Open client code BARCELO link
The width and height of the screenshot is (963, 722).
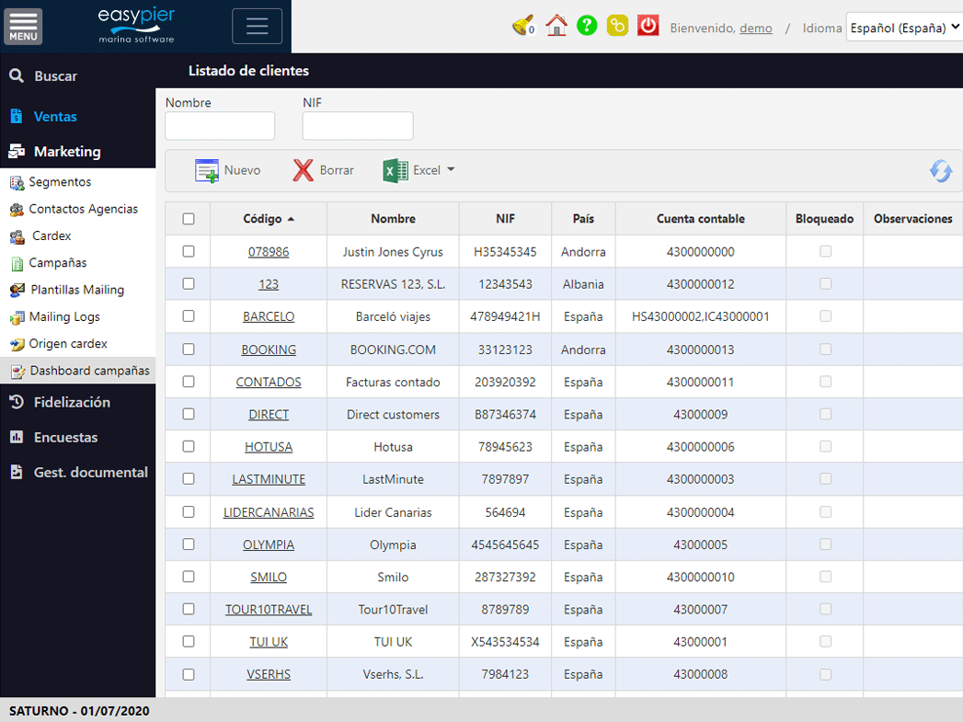point(269,316)
